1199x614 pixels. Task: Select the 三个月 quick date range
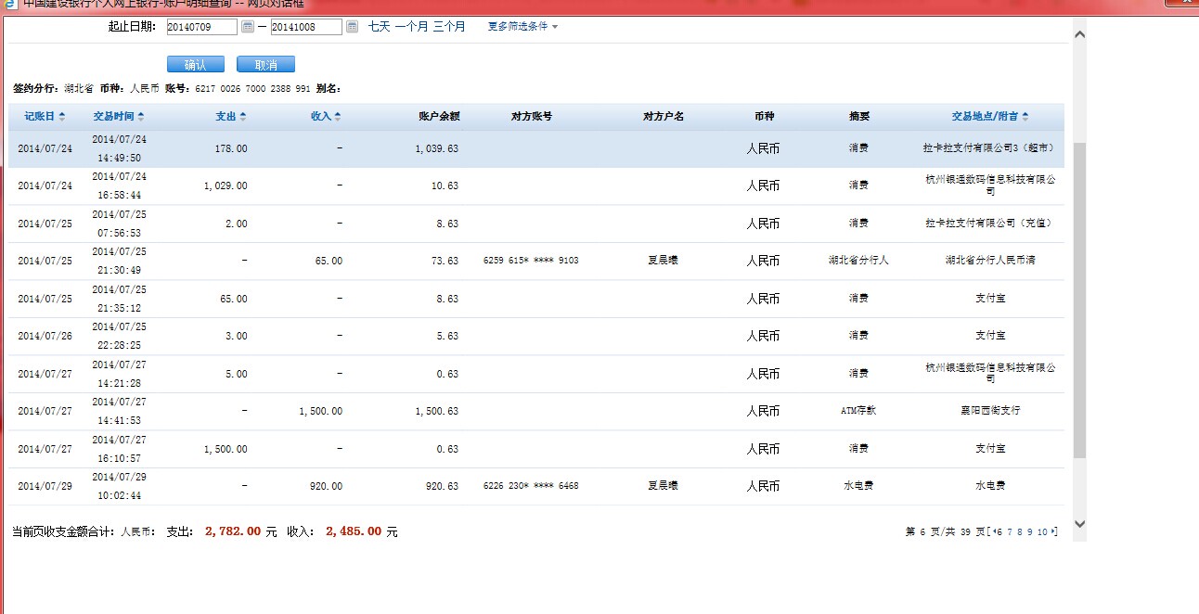449,27
